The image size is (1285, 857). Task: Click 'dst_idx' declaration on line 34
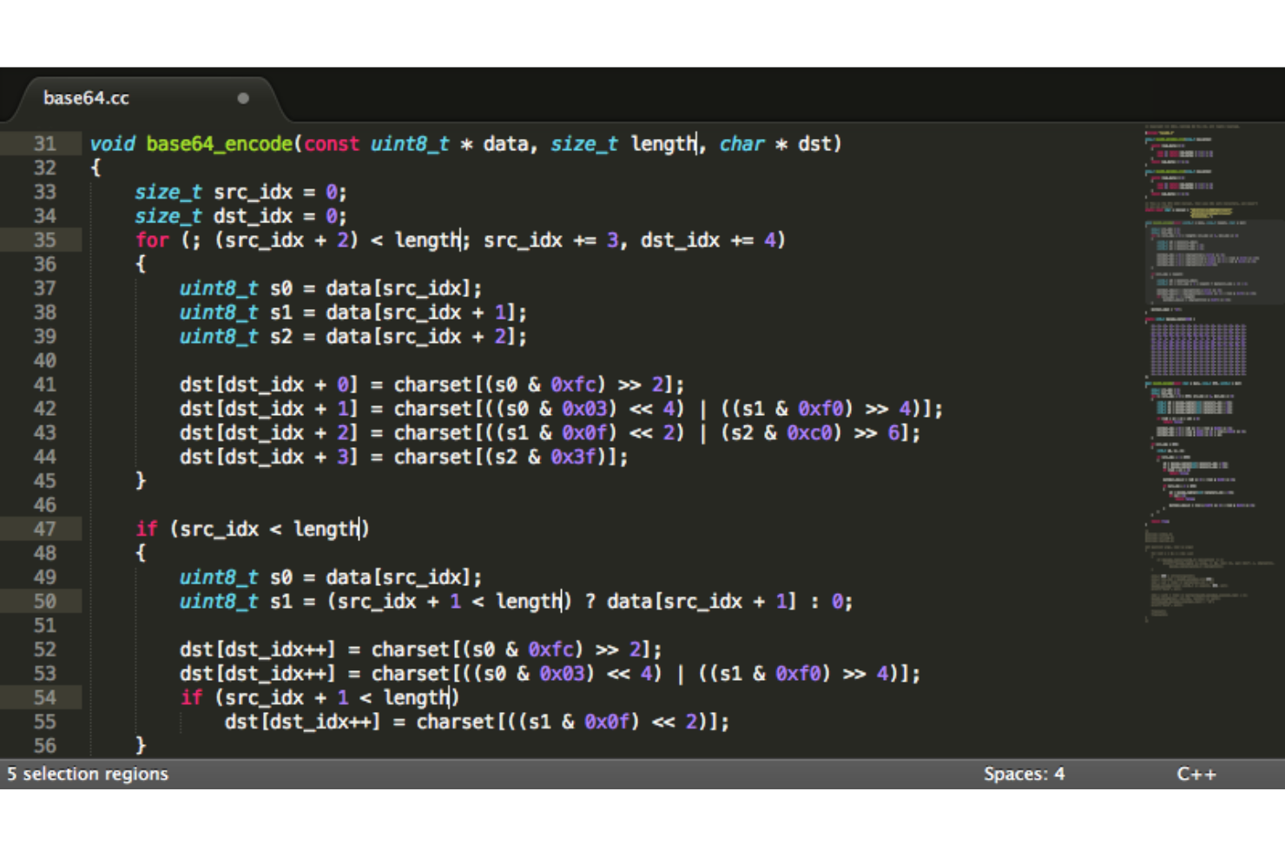tap(254, 216)
